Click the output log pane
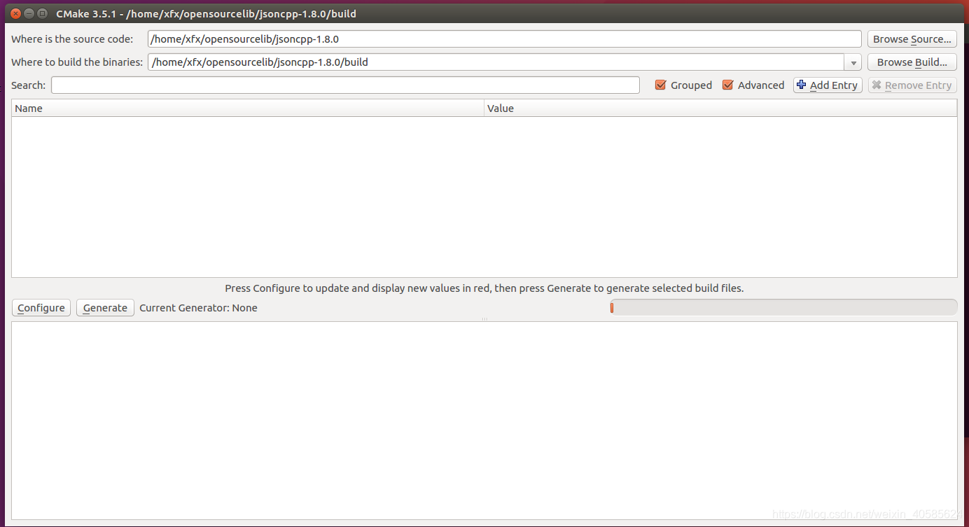The image size is (969, 527). click(x=484, y=421)
